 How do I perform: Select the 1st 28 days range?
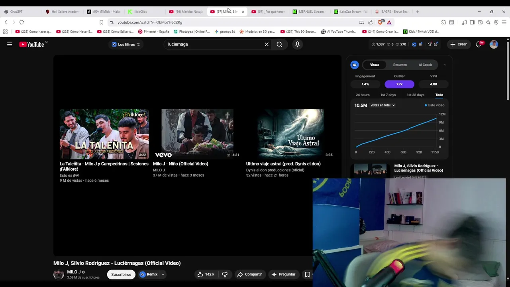(x=415, y=95)
